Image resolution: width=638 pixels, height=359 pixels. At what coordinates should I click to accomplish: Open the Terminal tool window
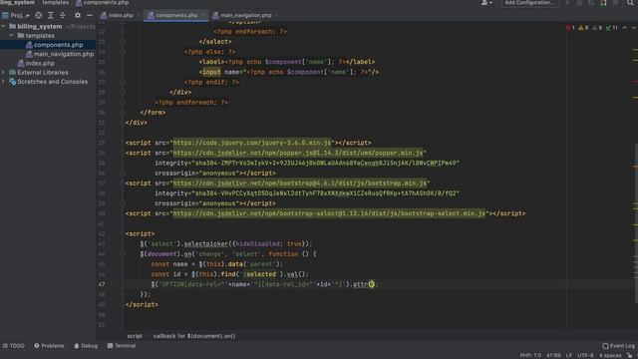[x=122, y=346]
